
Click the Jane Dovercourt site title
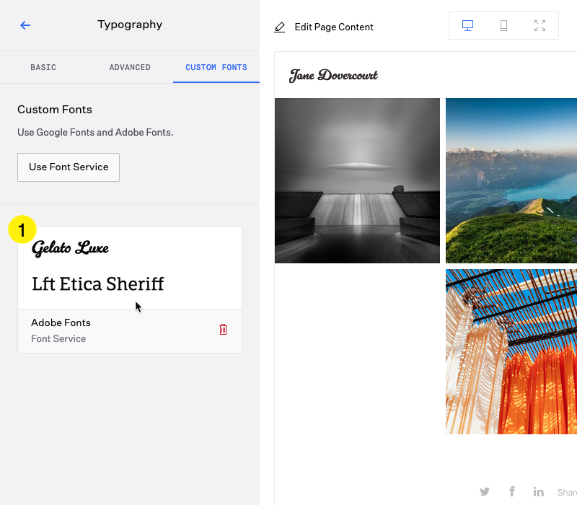coord(333,76)
